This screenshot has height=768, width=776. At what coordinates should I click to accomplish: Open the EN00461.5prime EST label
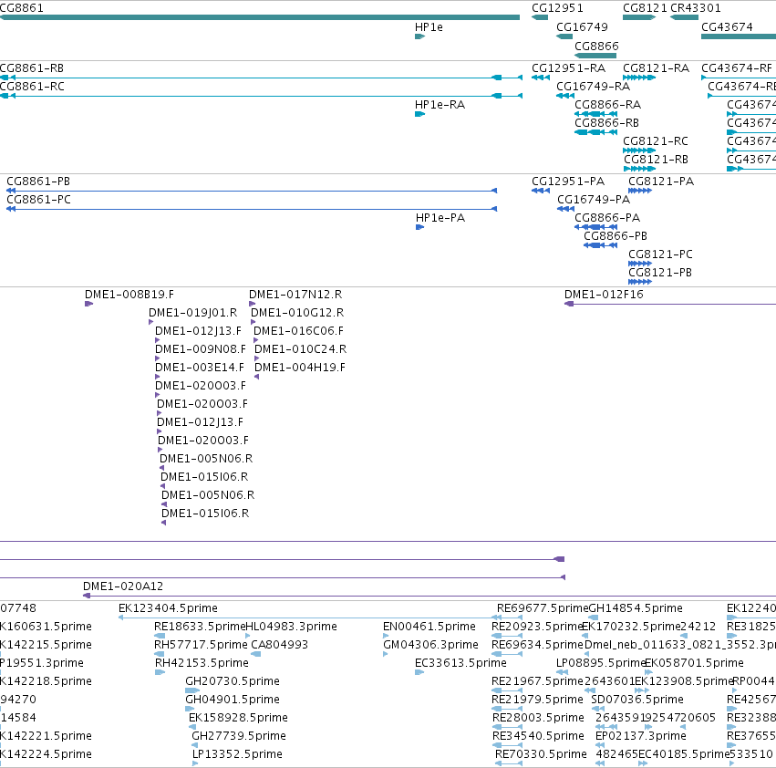[429, 627]
